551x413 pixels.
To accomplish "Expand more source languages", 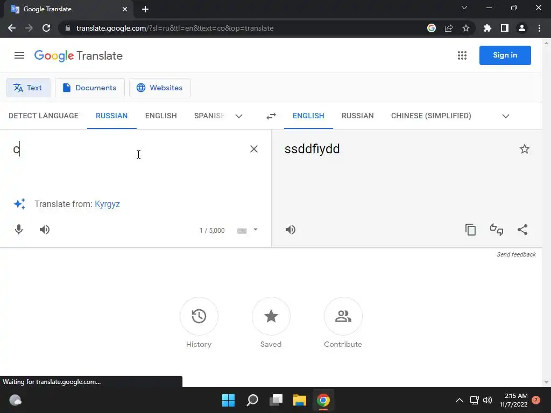I will point(239,116).
